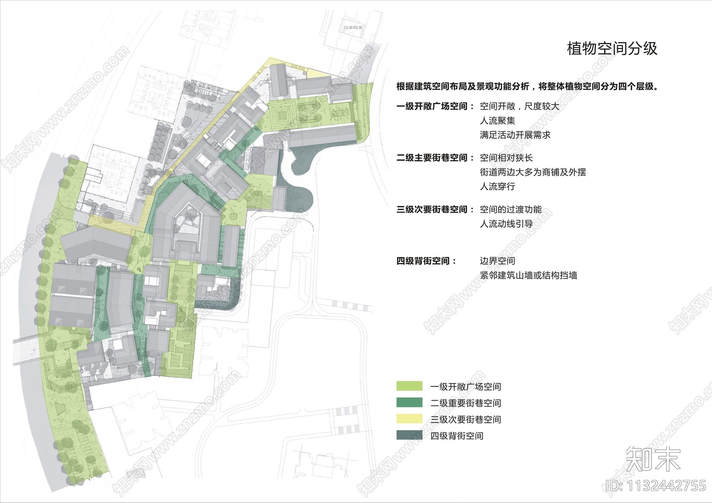The height and width of the screenshot is (503, 712).
Task: Select the line 满足活动开展需求
Action: tap(515, 135)
